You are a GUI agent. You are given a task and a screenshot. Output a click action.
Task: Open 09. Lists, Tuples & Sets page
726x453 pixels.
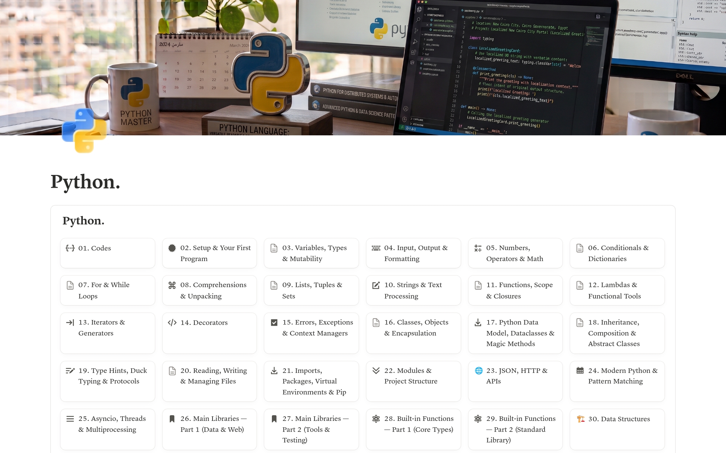point(312,291)
